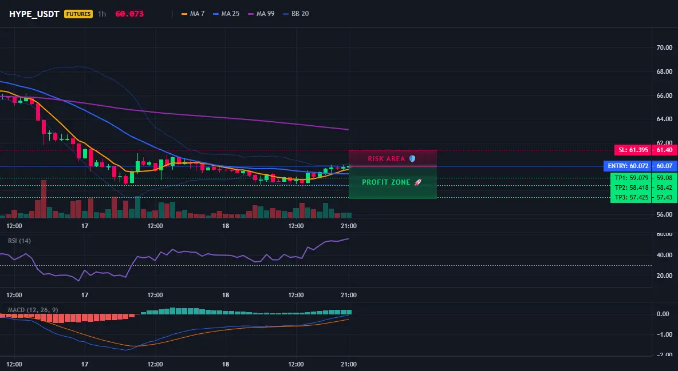Click the shield icon in Risk Area
The width and height of the screenshot is (678, 371).
pos(412,159)
